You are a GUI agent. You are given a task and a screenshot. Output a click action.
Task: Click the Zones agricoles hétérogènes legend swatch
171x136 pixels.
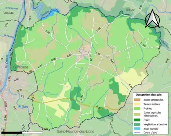tap(137, 114)
